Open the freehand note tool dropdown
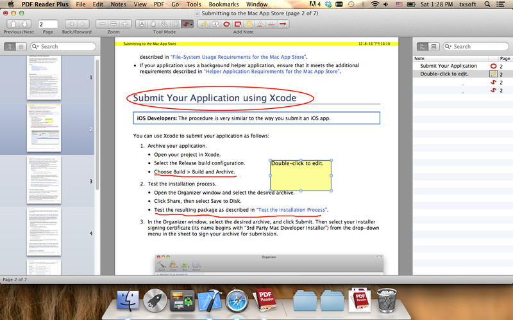The width and height of the screenshot is (513, 320). click(187, 24)
